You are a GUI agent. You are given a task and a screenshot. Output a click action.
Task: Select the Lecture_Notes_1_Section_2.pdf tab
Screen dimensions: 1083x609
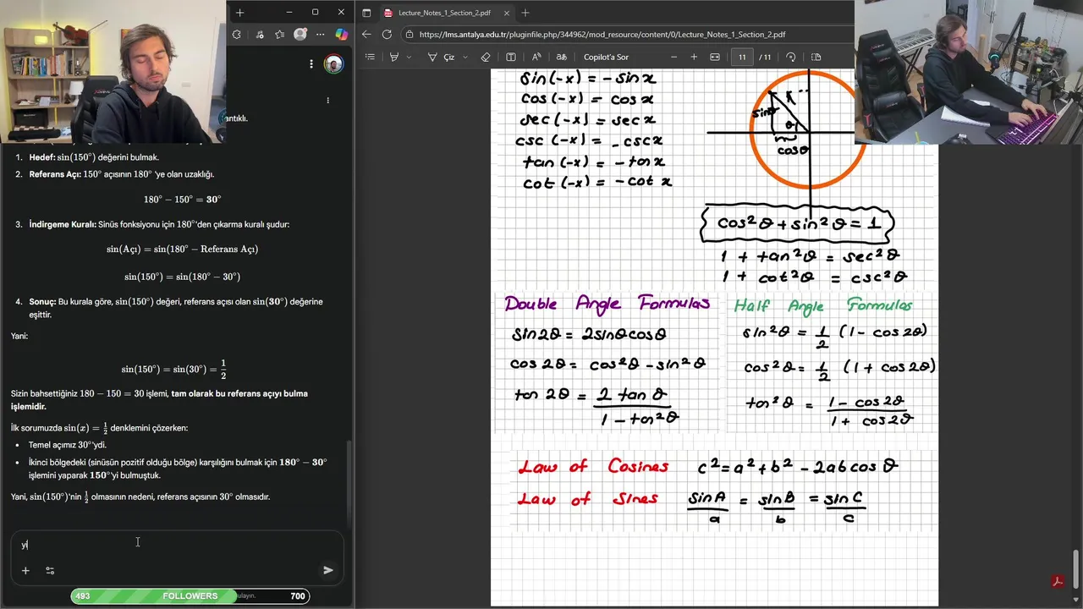point(443,13)
